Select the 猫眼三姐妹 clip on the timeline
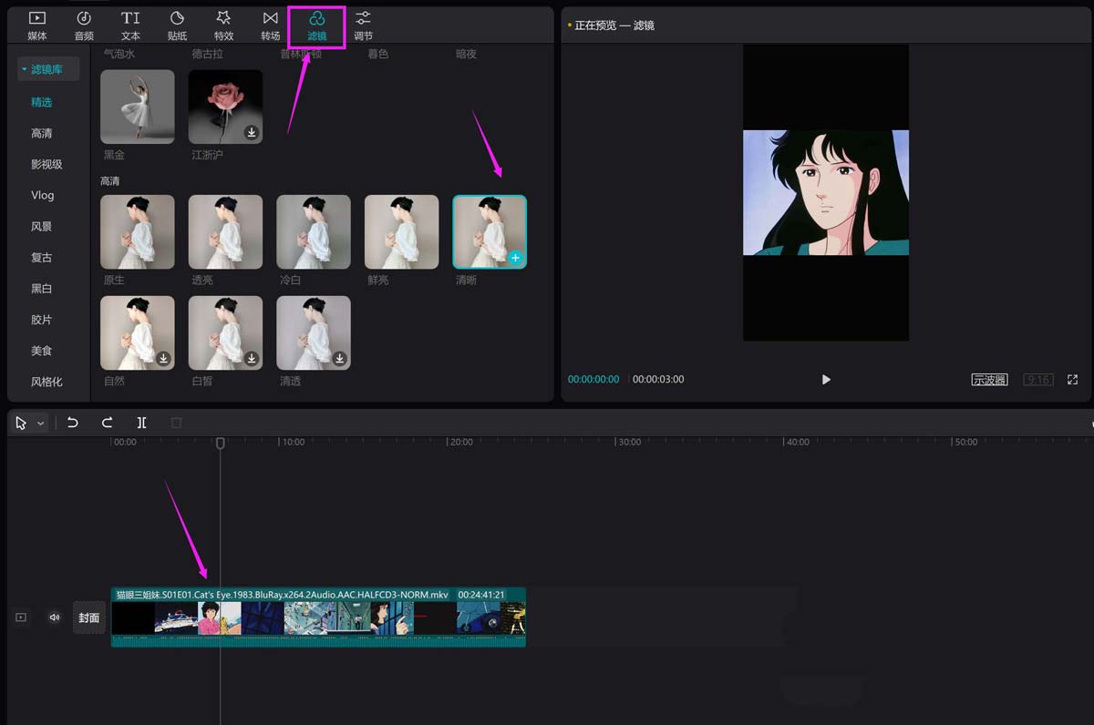1094x725 pixels. (318, 618)
